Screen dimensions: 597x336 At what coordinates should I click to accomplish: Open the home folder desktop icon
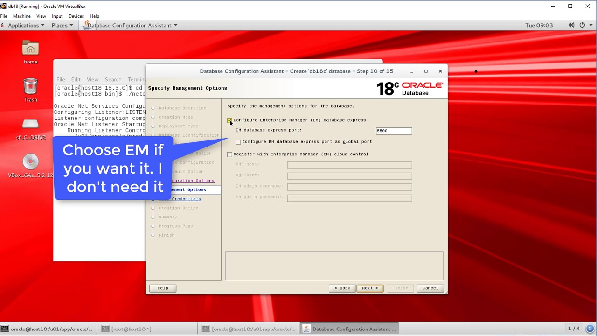(x=31, y=52)
